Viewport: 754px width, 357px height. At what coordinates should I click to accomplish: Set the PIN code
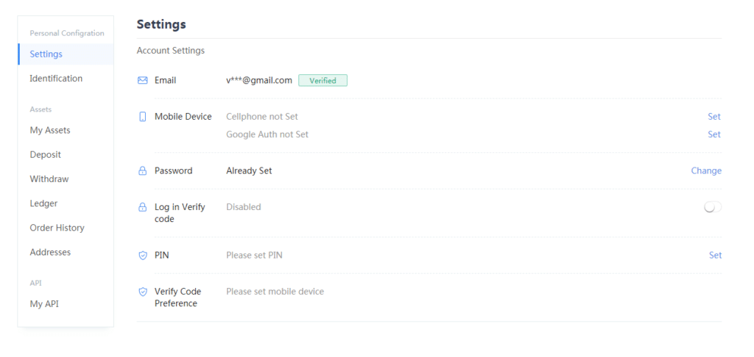(715, 256)
